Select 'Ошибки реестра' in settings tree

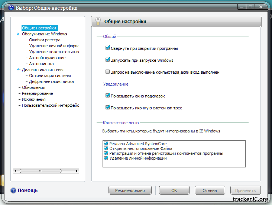[x=45, y=40]
